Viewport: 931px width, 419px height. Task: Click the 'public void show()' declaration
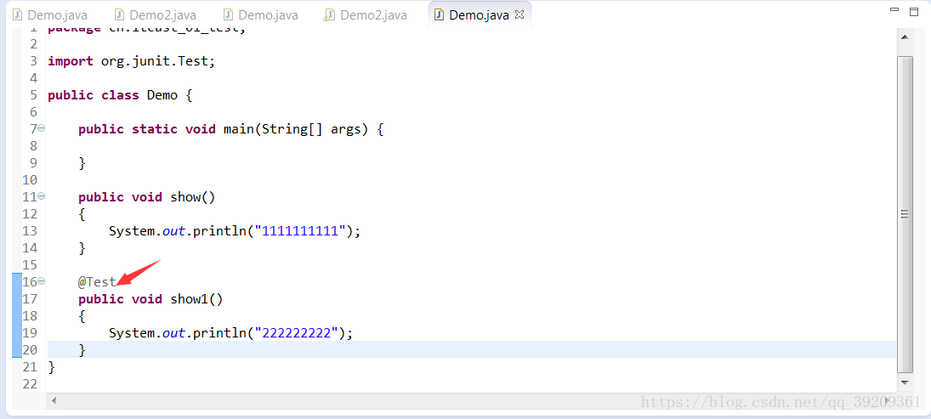(x=146, y=197)
